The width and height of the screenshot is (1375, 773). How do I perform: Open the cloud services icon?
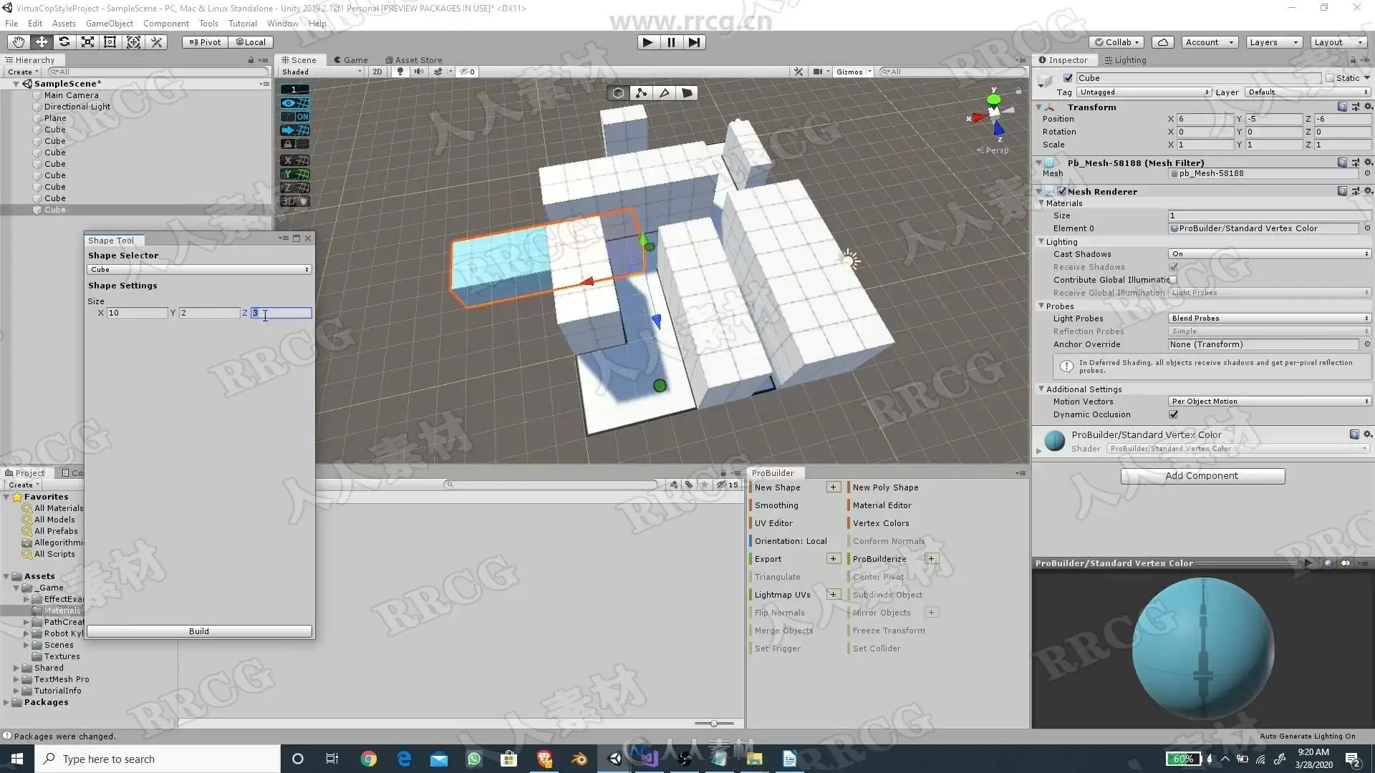[x=1163, y=42]
